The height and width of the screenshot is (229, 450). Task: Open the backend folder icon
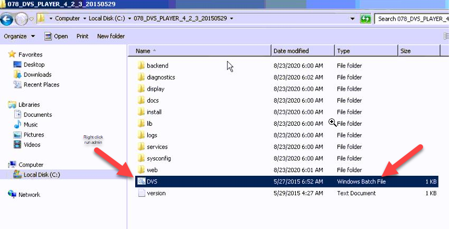pyautogui.click(x=141, y=66)
